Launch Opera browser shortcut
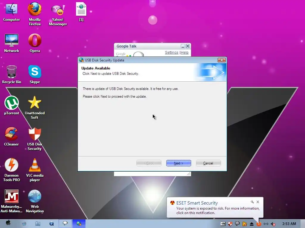 [x=35, y=43]
